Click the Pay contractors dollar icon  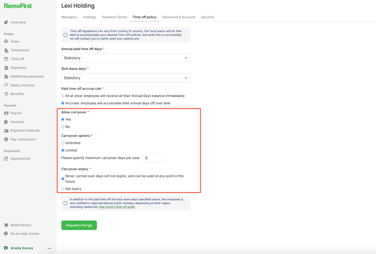coord(6,140)
